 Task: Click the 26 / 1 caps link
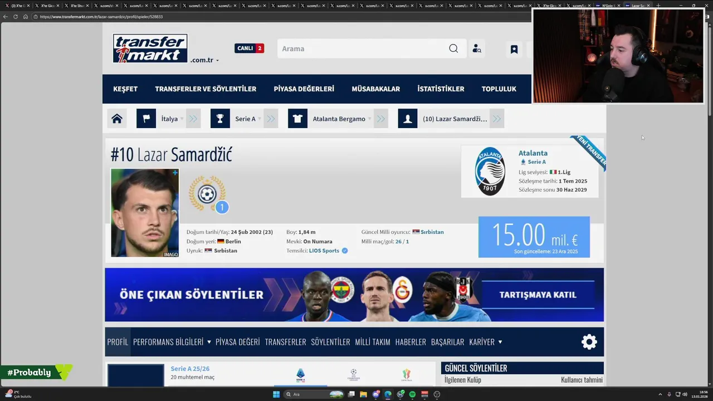click(x=402, y=241)
